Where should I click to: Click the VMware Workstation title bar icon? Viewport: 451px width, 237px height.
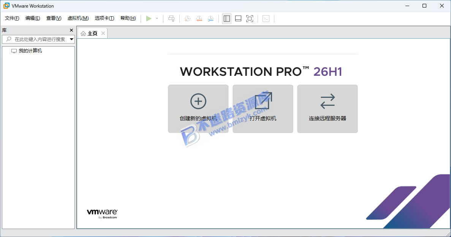pyautogui.click(x=6, y=6)
